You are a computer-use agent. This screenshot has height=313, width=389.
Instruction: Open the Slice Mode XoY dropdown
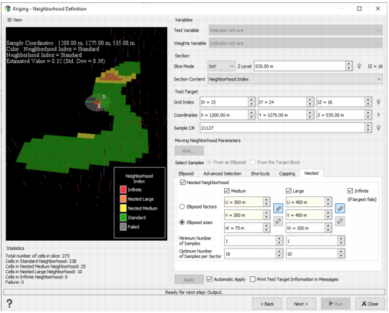[x=221, y=66]
